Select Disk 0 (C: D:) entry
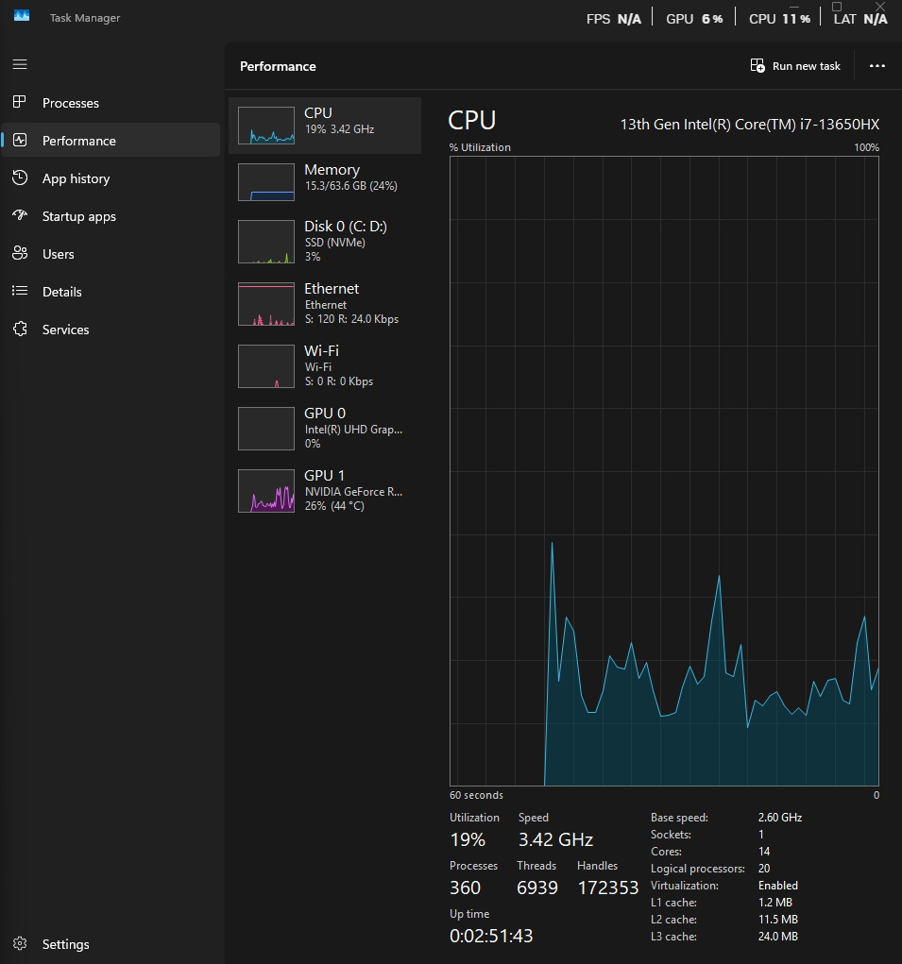 tap(325, 241)
